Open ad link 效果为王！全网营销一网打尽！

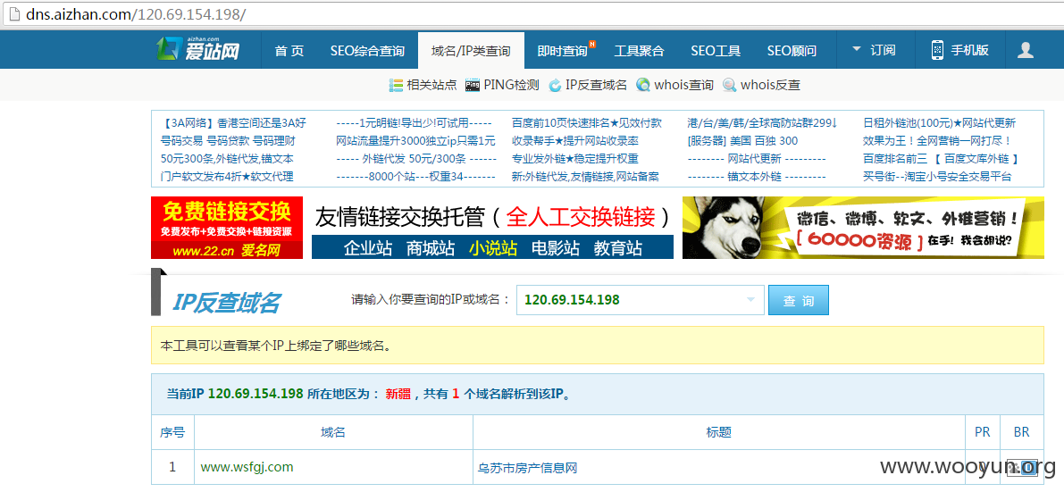[x=938, y=141]
